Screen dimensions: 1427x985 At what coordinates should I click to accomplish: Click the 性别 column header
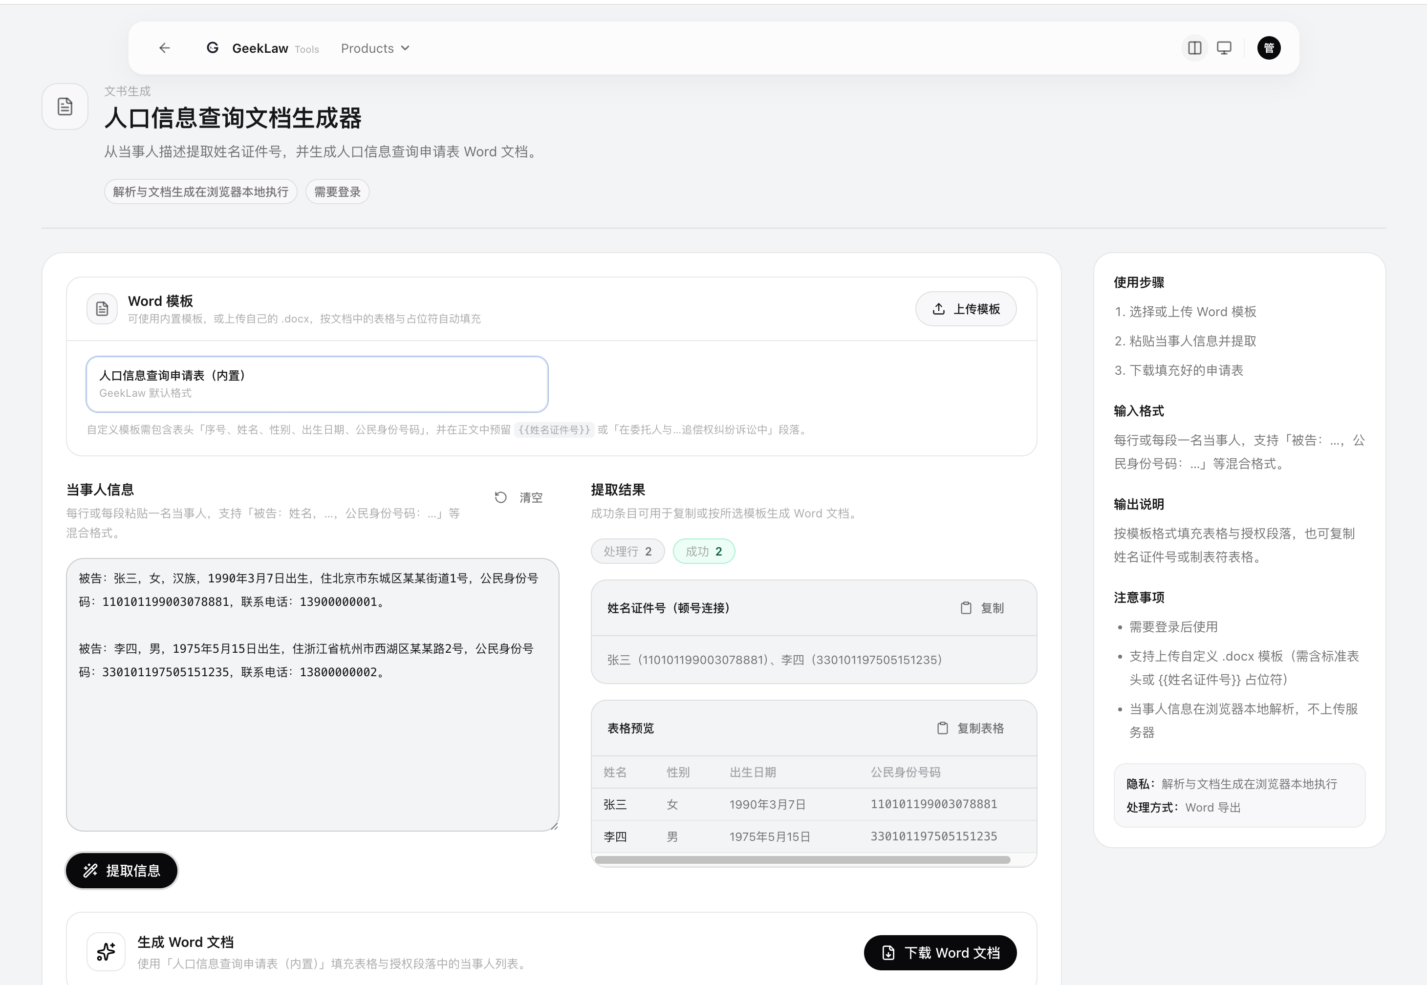point(678,772)
